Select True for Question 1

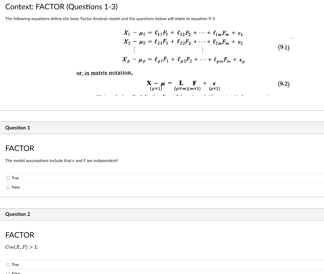coord(8,178)
